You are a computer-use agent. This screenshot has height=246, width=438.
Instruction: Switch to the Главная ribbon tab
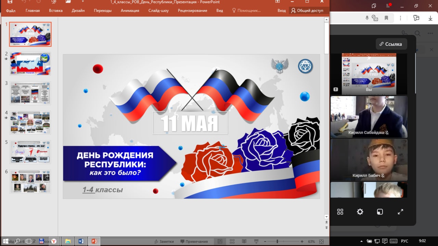(33, 11)
